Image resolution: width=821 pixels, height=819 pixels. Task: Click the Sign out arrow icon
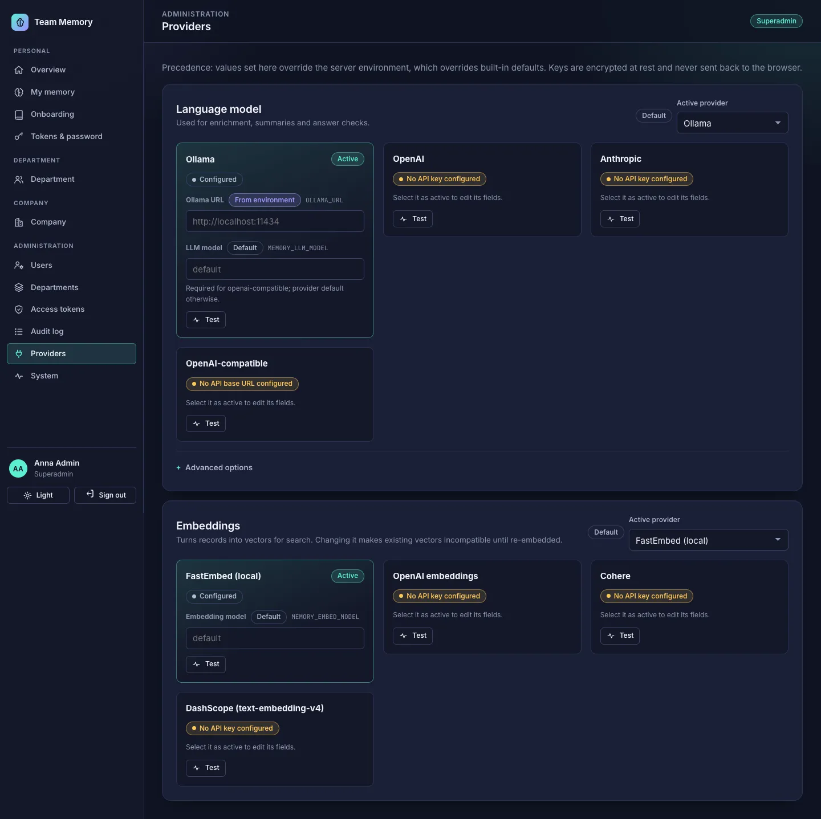90,494
